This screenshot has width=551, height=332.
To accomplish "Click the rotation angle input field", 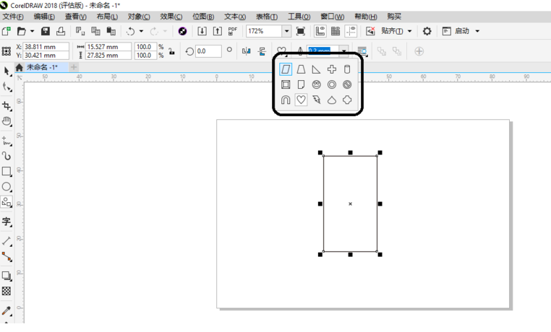I will (208, 51).
